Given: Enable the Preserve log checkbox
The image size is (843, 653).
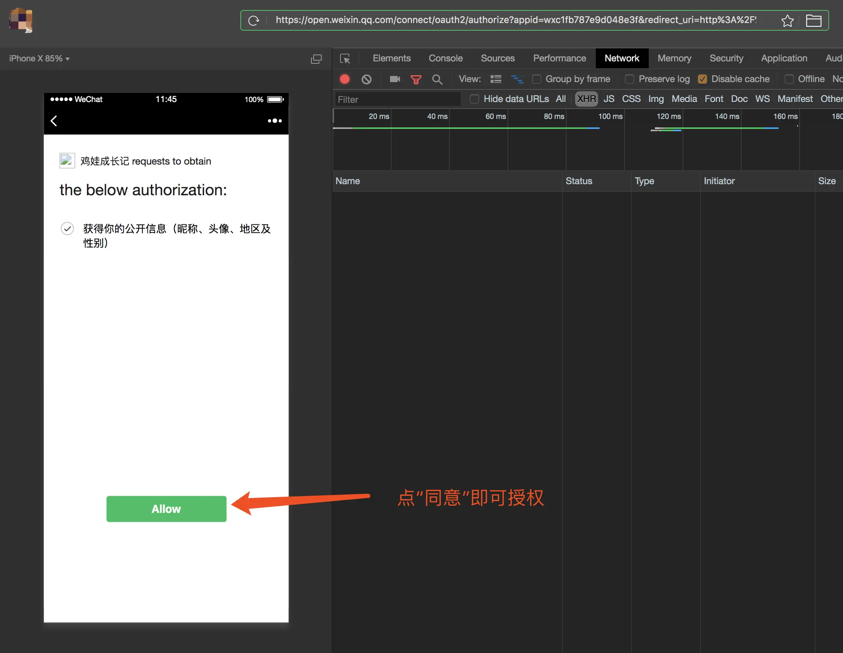Looking at the screenshot, I should [x=630, y=79].
